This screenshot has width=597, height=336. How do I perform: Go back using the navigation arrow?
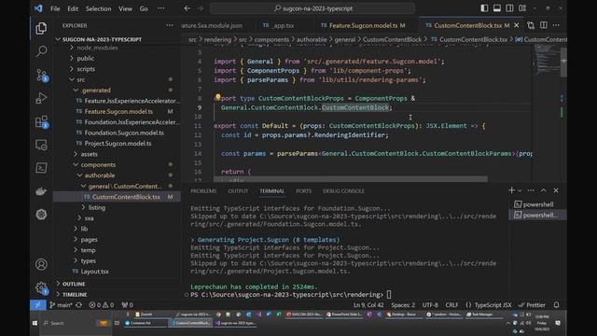click(187, 8)
